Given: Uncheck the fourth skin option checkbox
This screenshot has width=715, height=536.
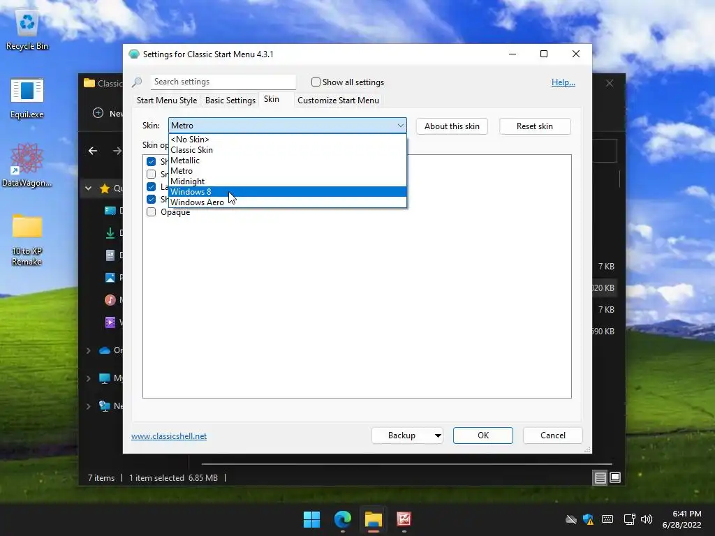Looking at the screenshot, I should 152,199.
